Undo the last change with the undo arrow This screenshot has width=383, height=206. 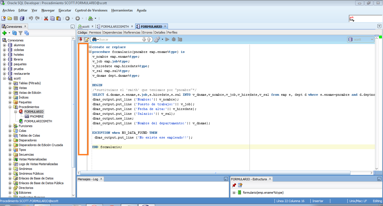[x=31, y=18]
